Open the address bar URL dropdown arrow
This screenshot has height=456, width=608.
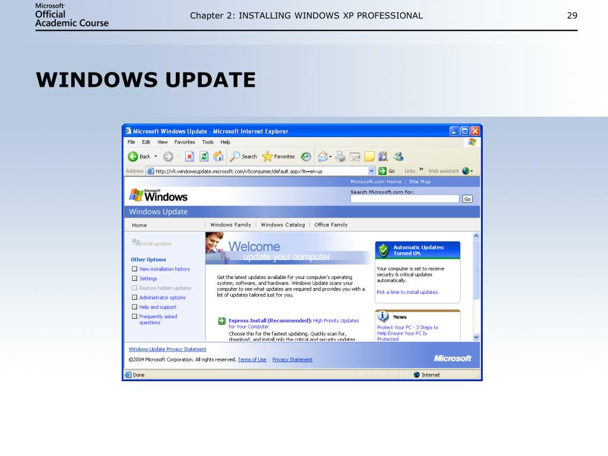tap(371, 171)
